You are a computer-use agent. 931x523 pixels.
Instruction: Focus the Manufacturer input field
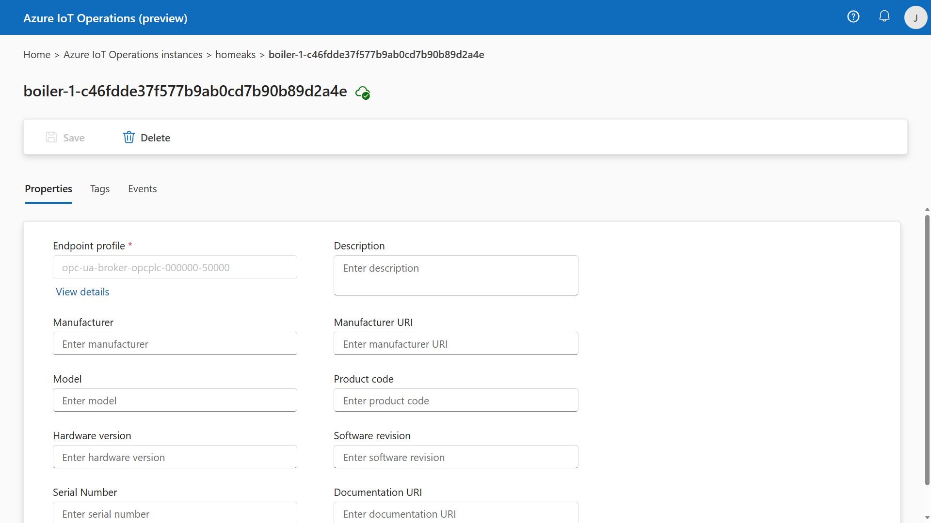coord(175,344)
